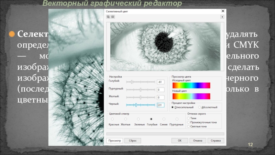Click the Пурпурный value field
Viewport: 275px width, 155px height.
click(161, 90)
